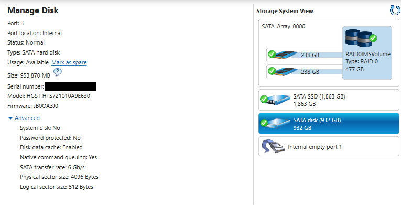Click the Advanced label to toggle details

click(27, 118)
